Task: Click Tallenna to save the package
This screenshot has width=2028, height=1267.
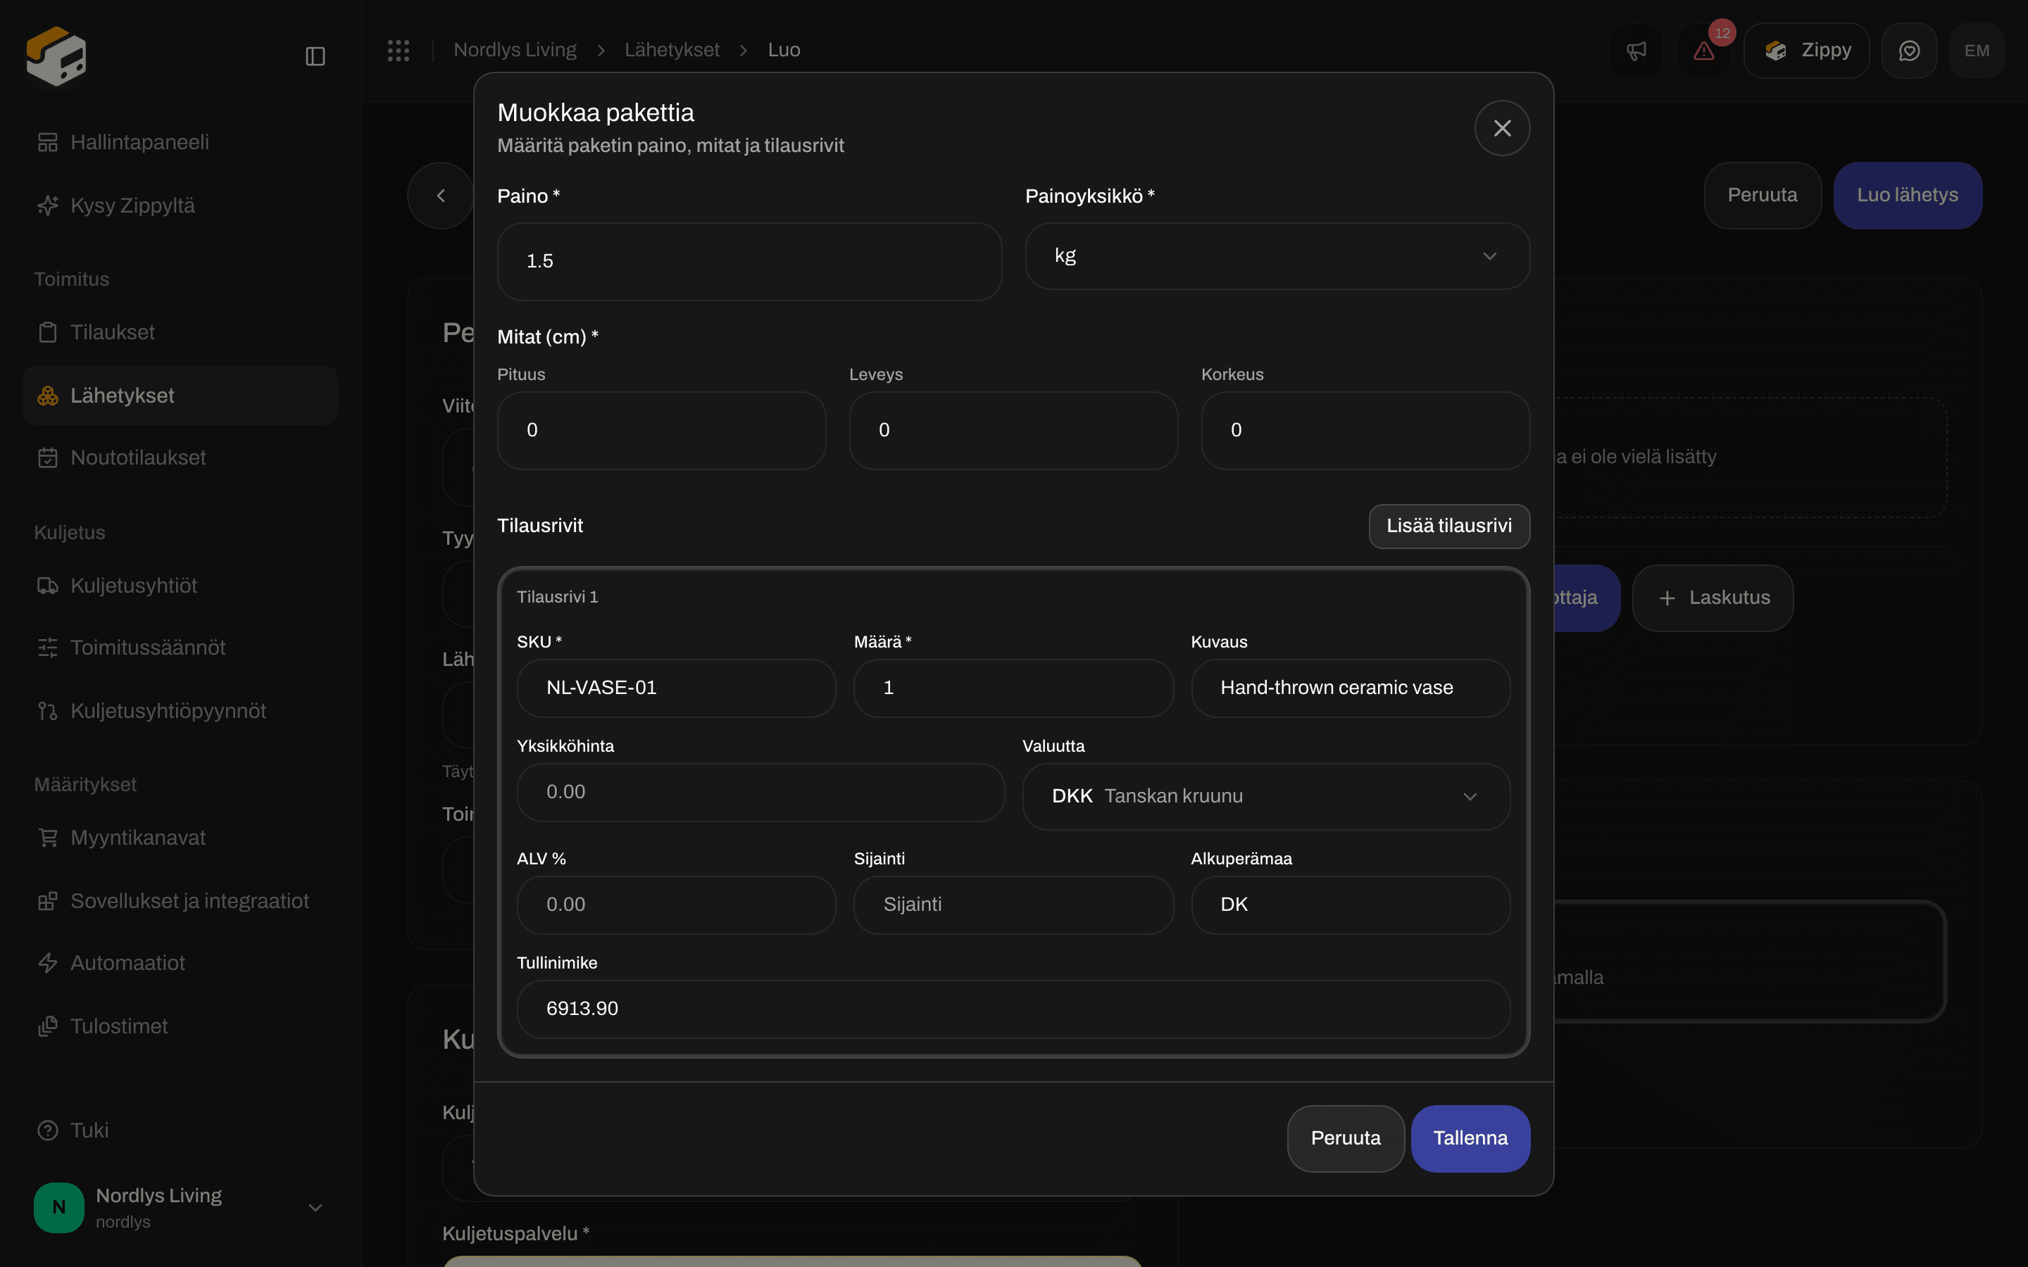Action: pos(1470,1138)
